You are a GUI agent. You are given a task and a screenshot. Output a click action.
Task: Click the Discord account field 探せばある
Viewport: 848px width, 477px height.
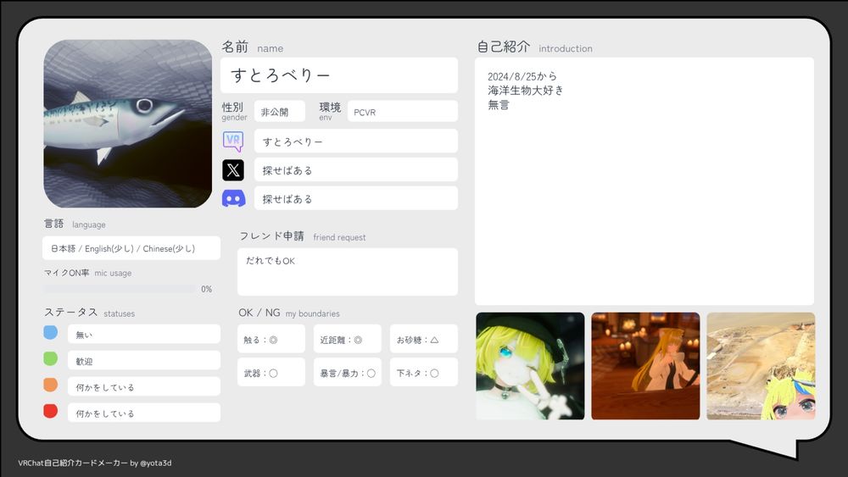(x=356, y=199)
